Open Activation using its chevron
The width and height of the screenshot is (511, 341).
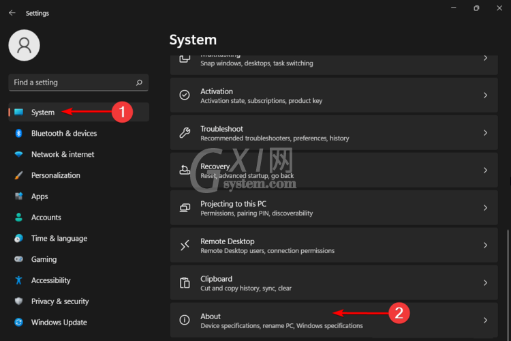[x=485, y=95]
